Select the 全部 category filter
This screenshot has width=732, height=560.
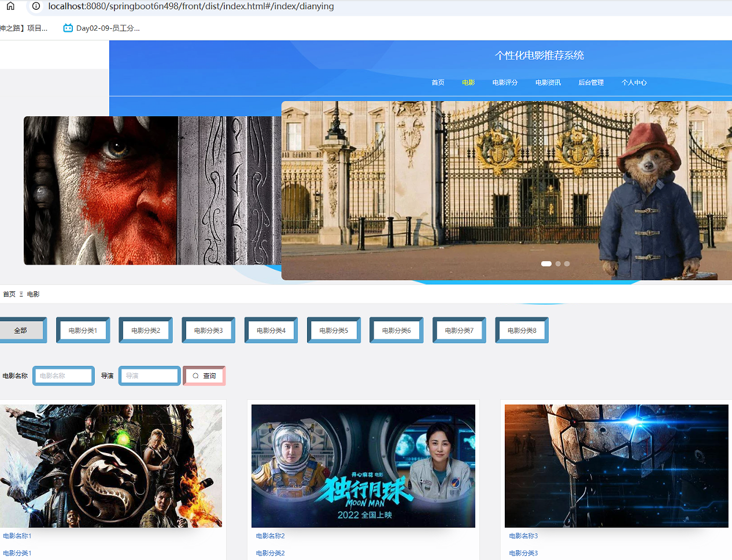pos(22,330)
